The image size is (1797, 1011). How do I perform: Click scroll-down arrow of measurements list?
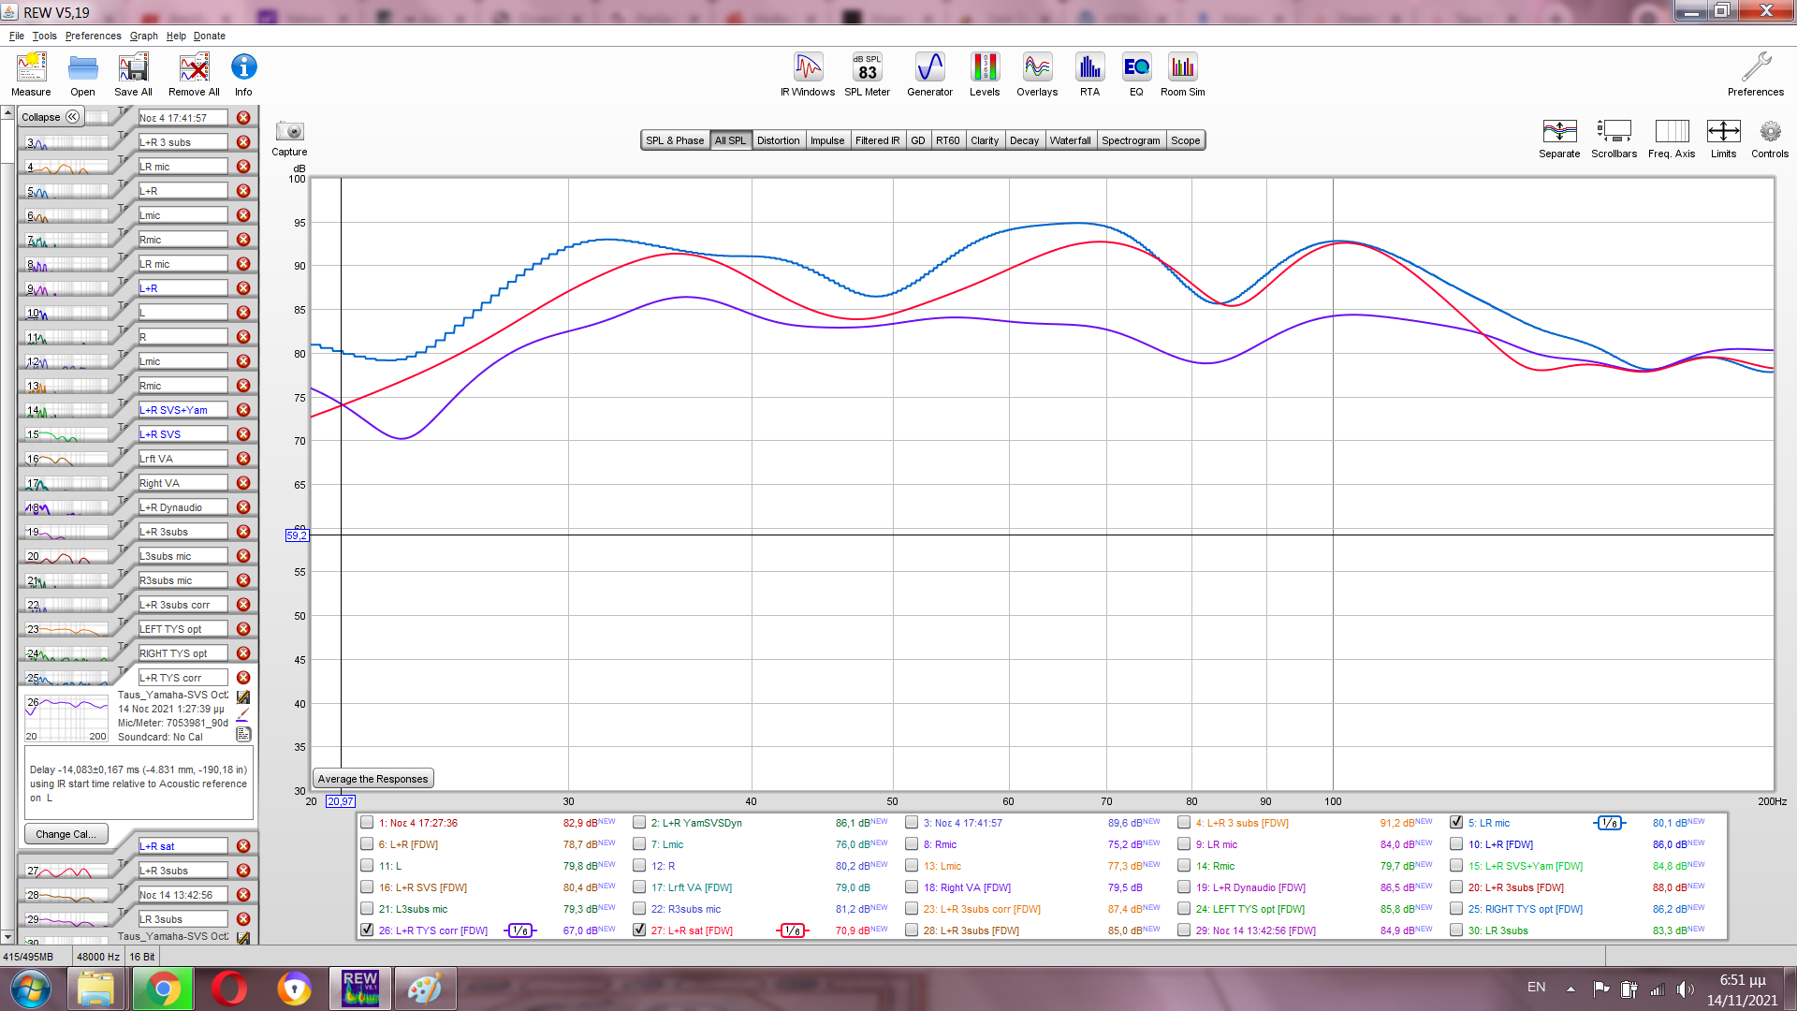click(7, 936)
